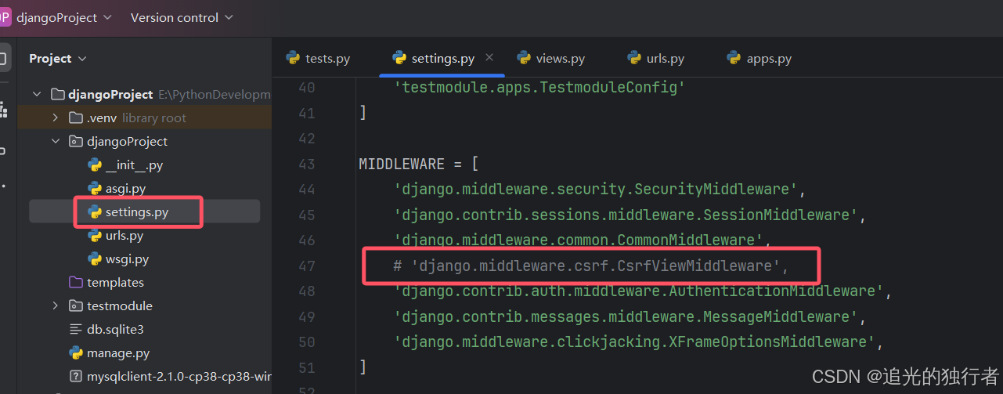The height and width of the screenshot is (394, 1003).
Task: Collapse the djangoProject root folder
Action: click(x=37, y=95)
